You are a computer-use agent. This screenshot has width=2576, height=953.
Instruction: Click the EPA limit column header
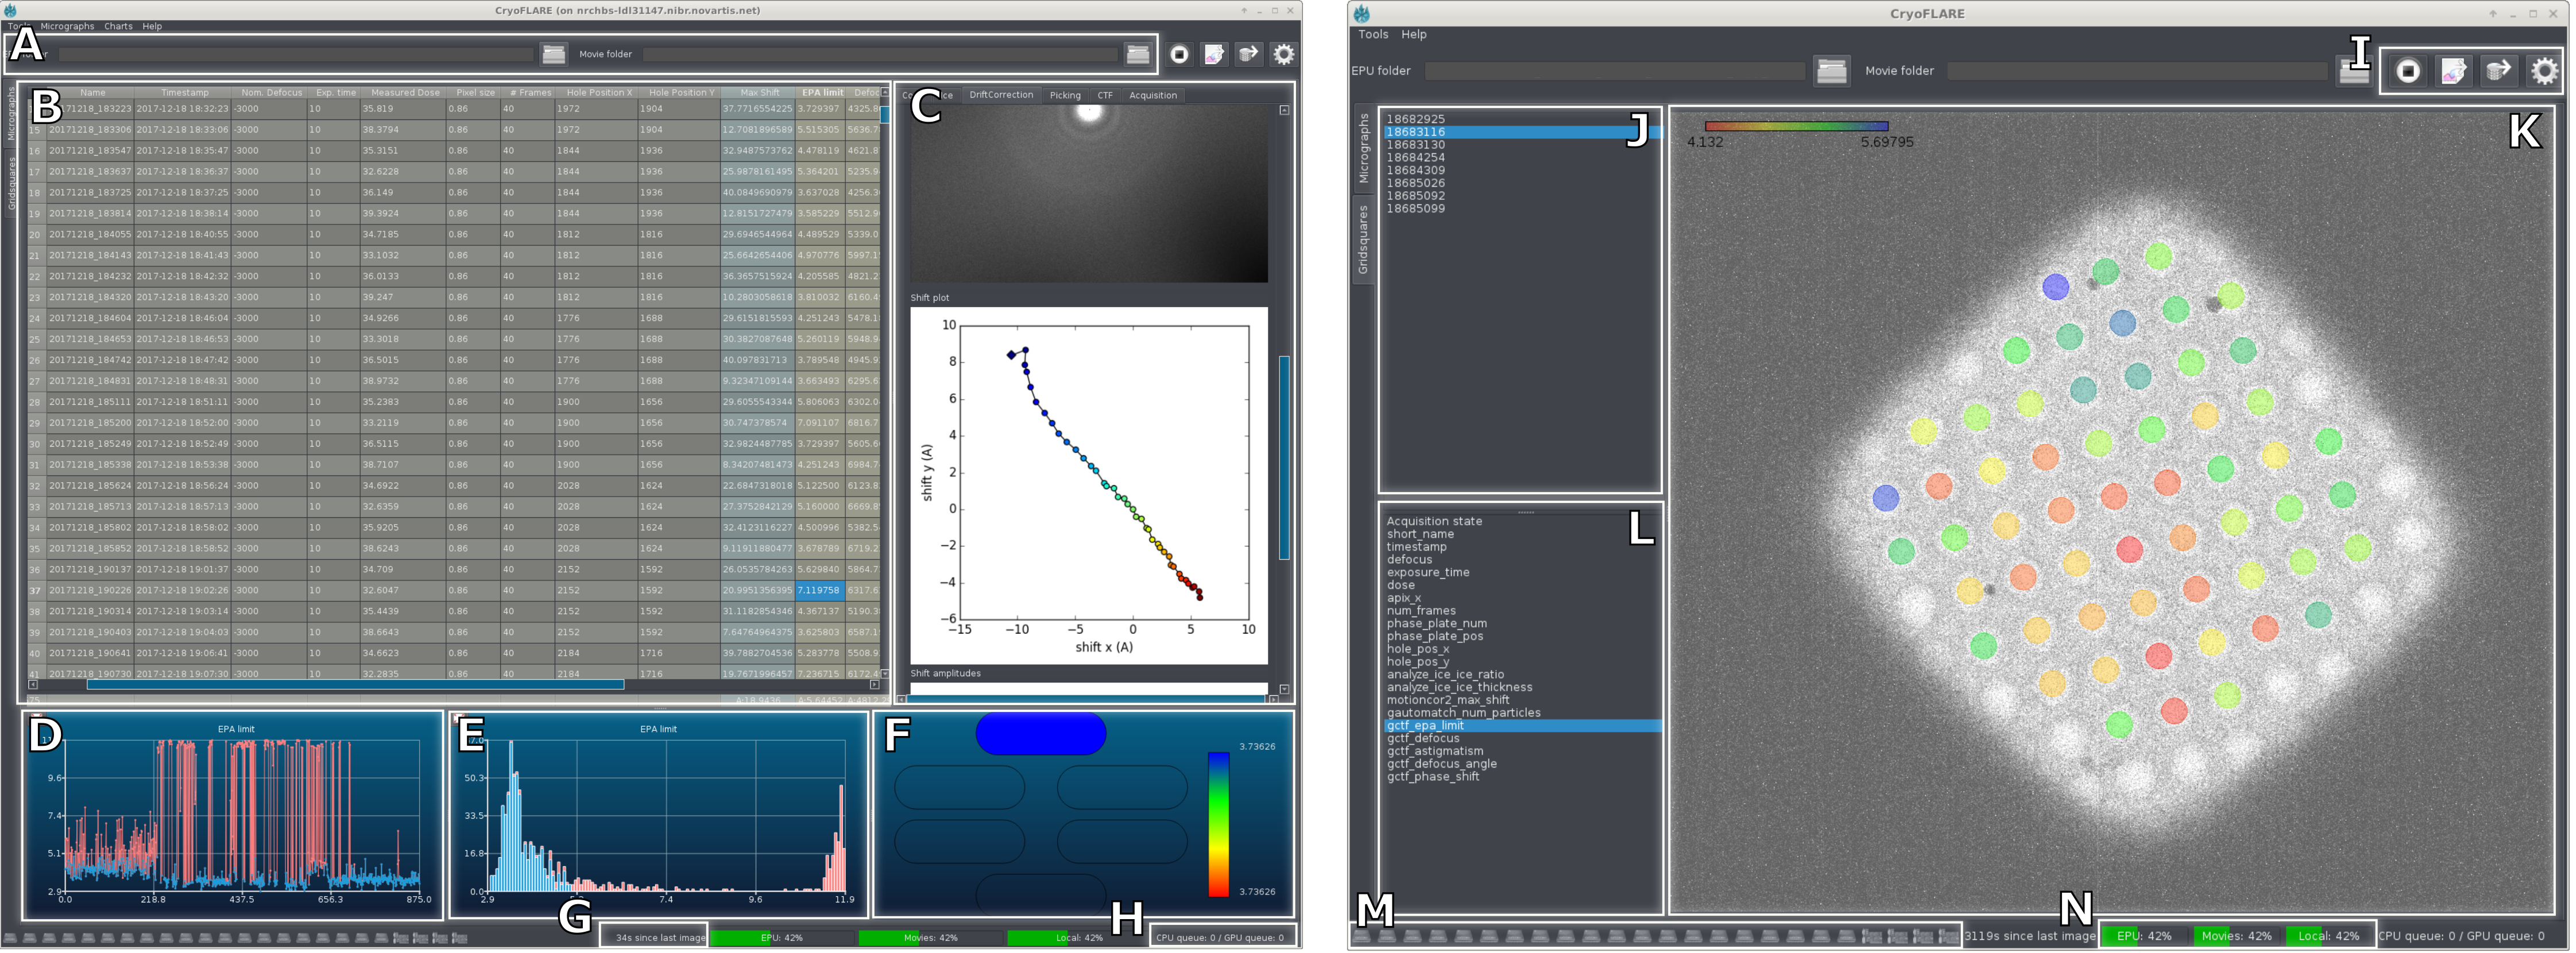[822, 93]
